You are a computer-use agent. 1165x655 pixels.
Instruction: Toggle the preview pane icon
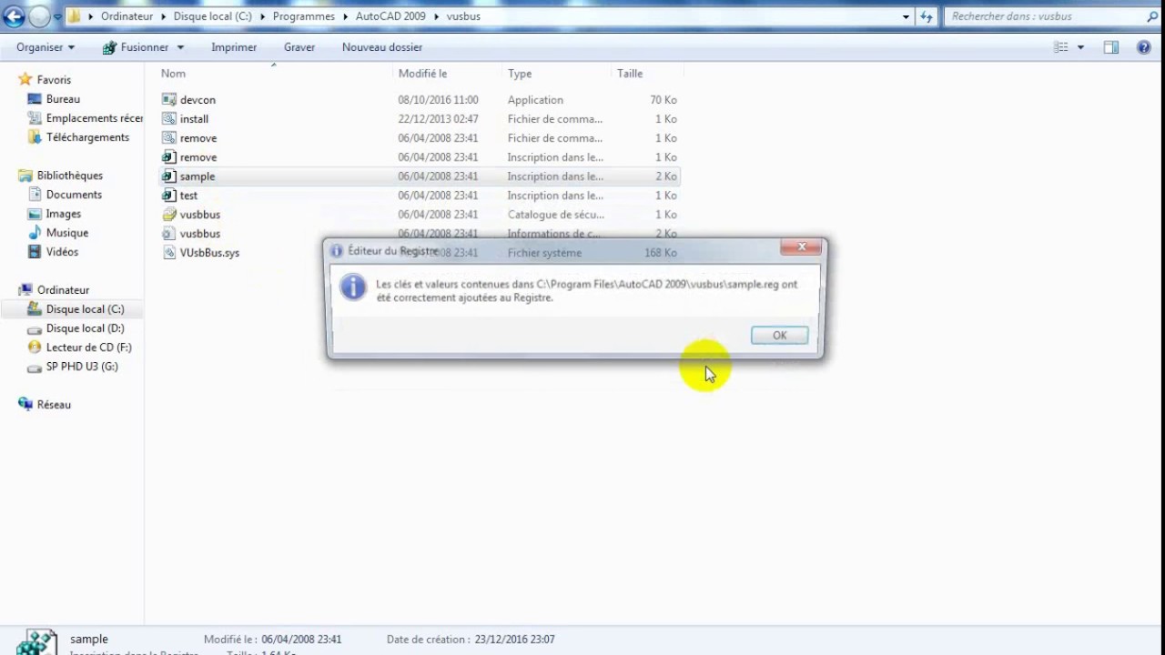(x=1111, y=47)
